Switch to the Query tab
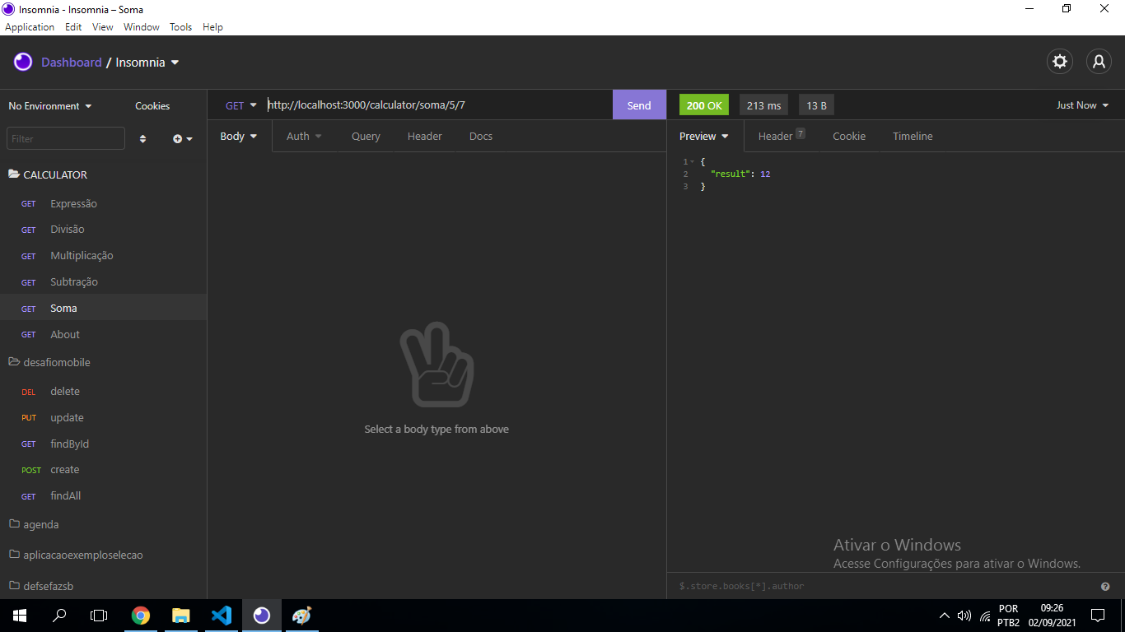Image resolution: width=1125 pixels, height=632 pixels. [x=366, y=137]
